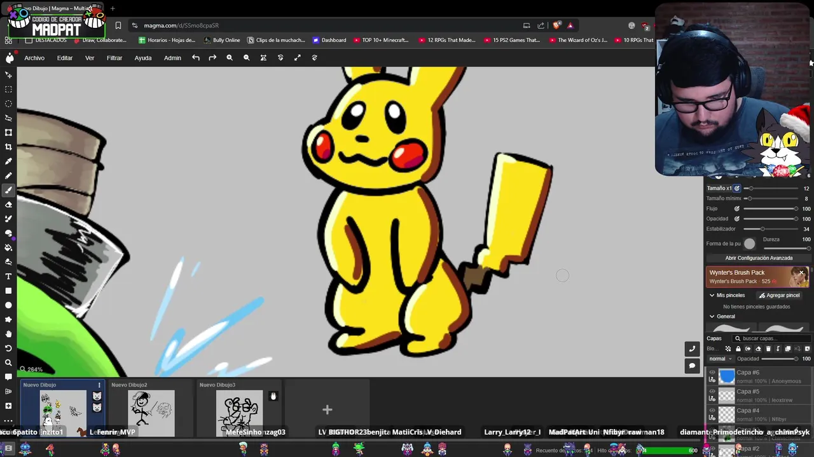Screen dimensions: 814x457
Task: Open the chat bubble beside canvas
Action: 692,366
